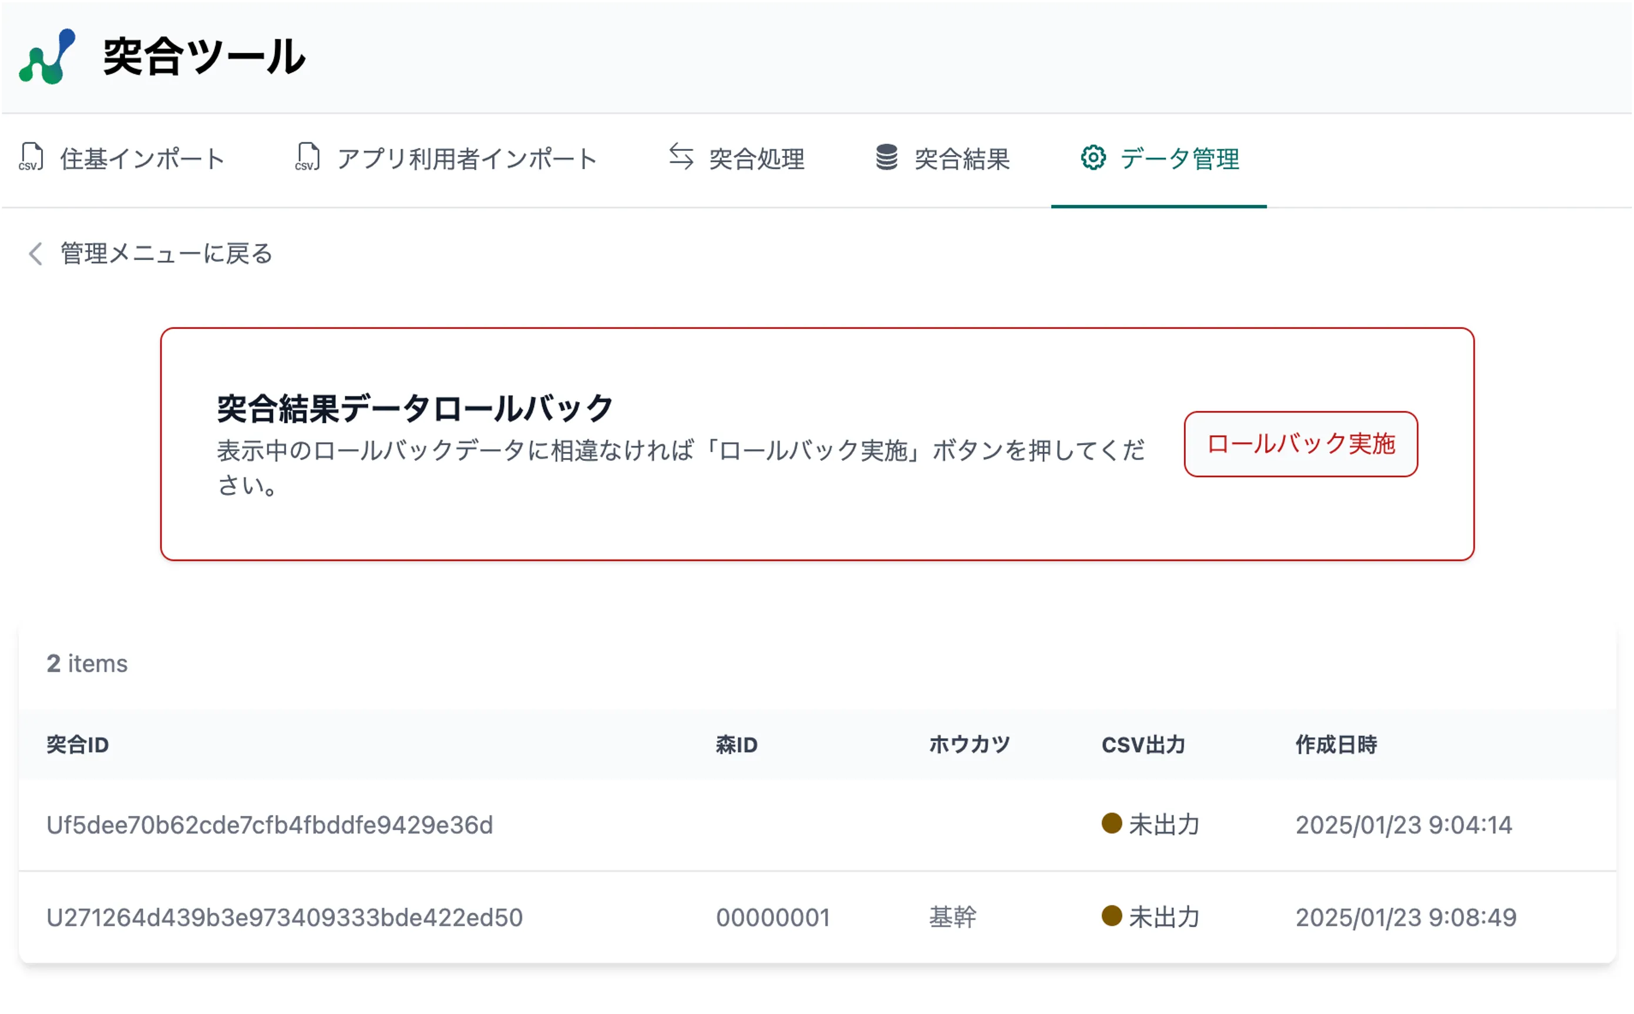Image resolution: width=1634 pixels, height=1014 pixels.
Task: Select row with ID Uf5dee70b62cde7cfb4fbddfe9429e36d
Action: click(270, 825)
